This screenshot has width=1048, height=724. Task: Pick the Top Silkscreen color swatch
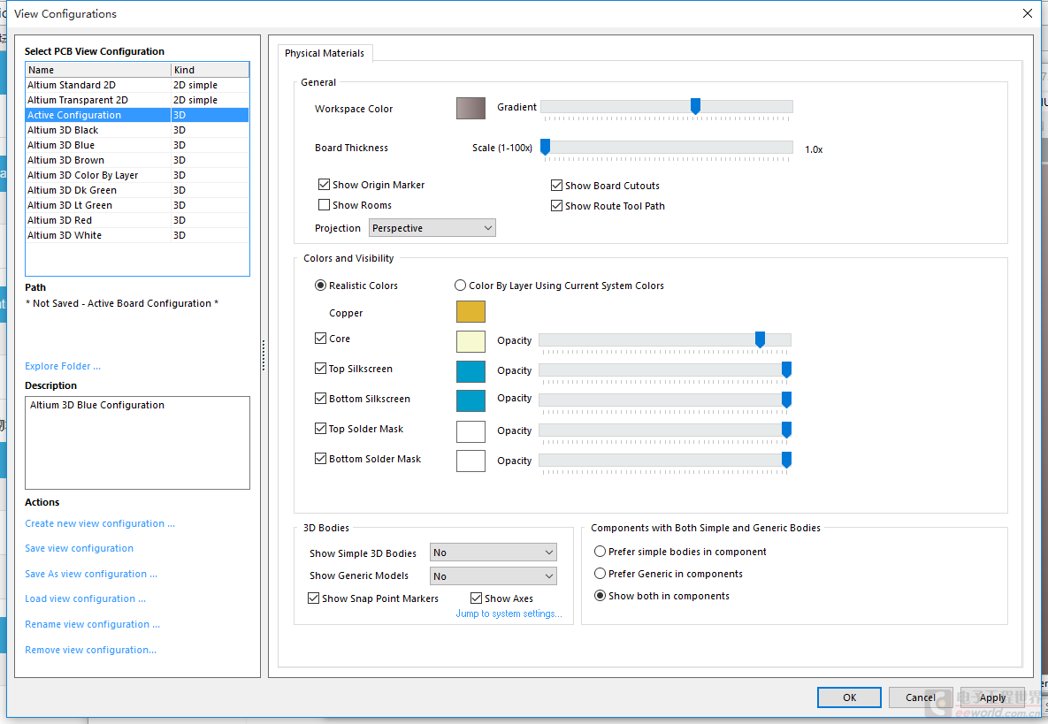470,370
